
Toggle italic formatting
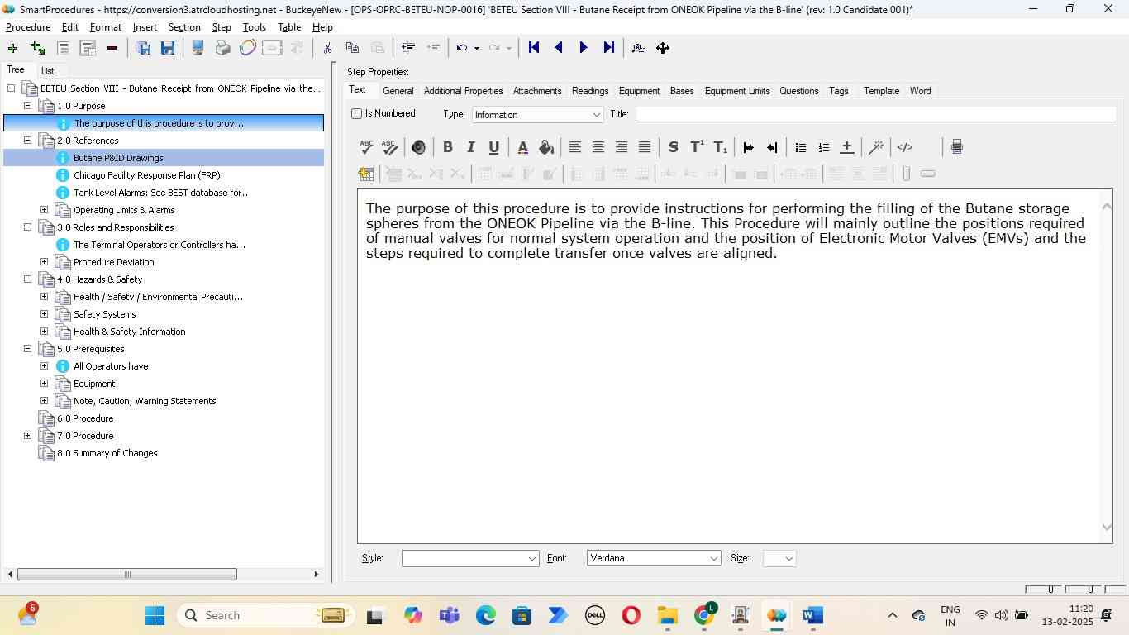(x=470, y=147)
